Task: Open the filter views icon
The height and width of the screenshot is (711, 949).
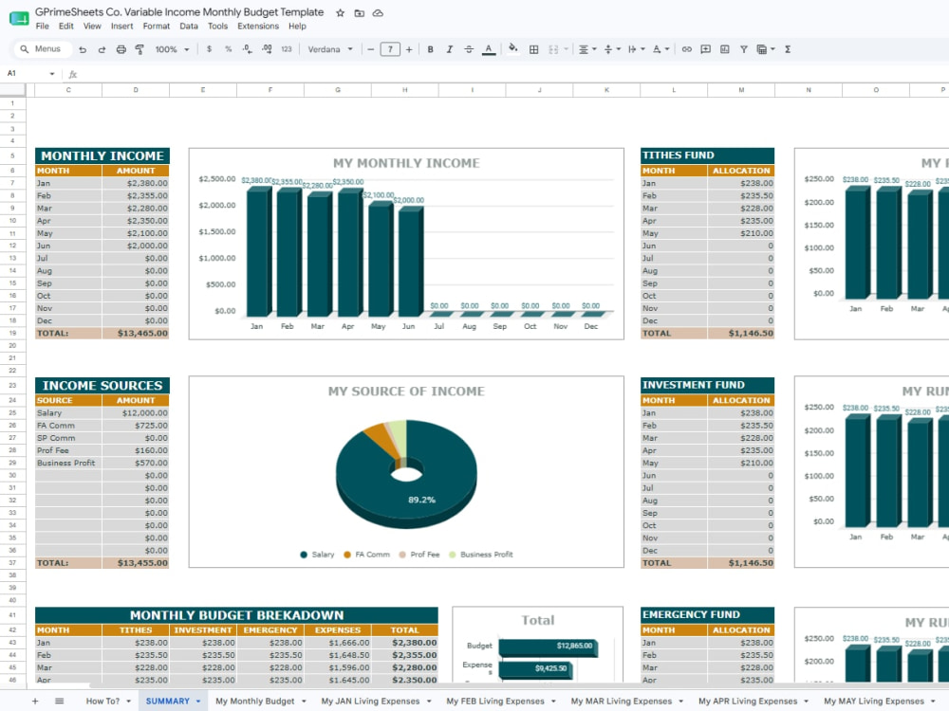Action: point(765,49)
